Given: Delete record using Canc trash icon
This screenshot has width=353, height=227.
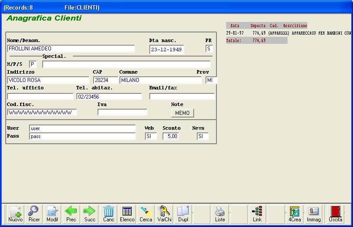Looking at the screenshot, I should pos(108,214).
